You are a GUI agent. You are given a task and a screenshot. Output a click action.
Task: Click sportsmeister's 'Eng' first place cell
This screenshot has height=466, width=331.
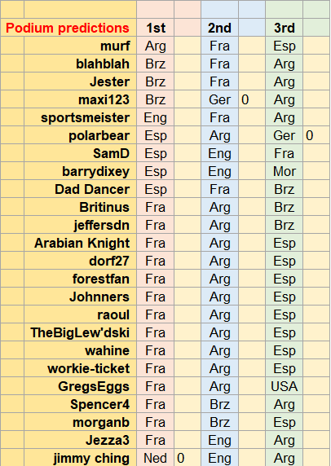tap(155, 117)
